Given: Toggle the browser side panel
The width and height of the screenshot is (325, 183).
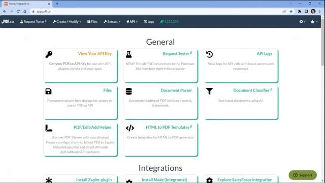Looking at the screenshot, I should (306, 11).
